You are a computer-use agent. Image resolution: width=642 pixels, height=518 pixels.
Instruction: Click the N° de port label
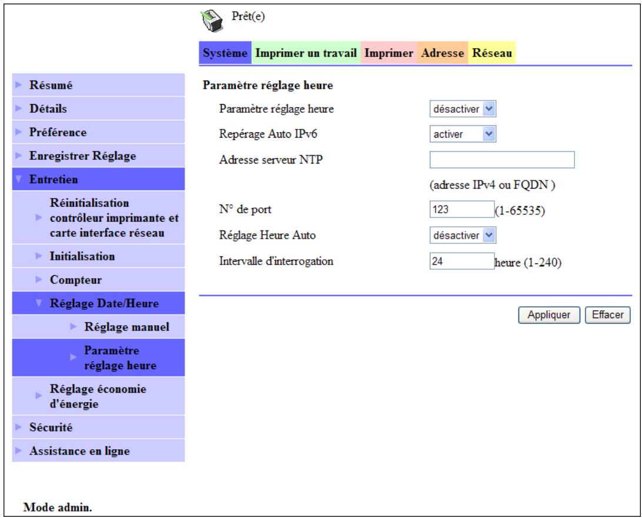(x=245, y=209)
